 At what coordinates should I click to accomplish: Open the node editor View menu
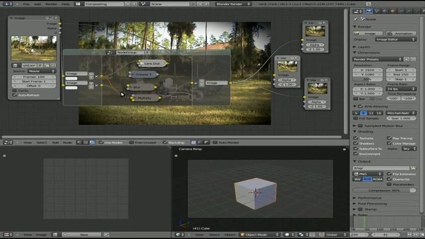(27, 142)
